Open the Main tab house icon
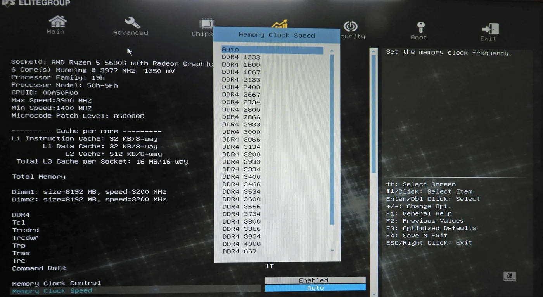Image resolution: width=543 pixels, height=297 pixels. (57, 22)
